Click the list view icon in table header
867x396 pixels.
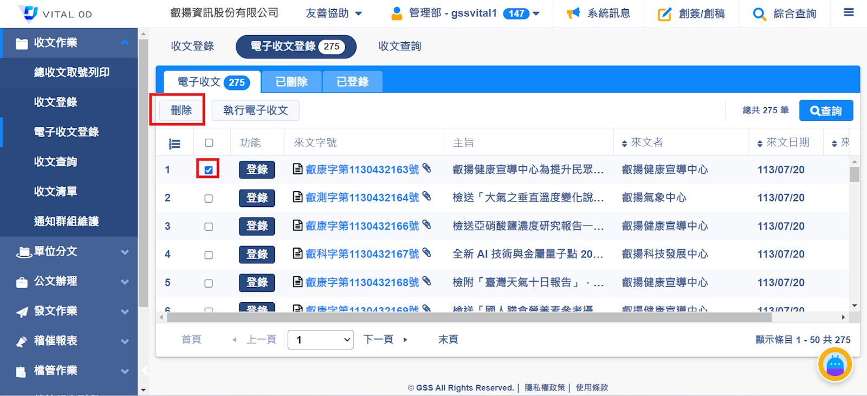click(174, 144)
